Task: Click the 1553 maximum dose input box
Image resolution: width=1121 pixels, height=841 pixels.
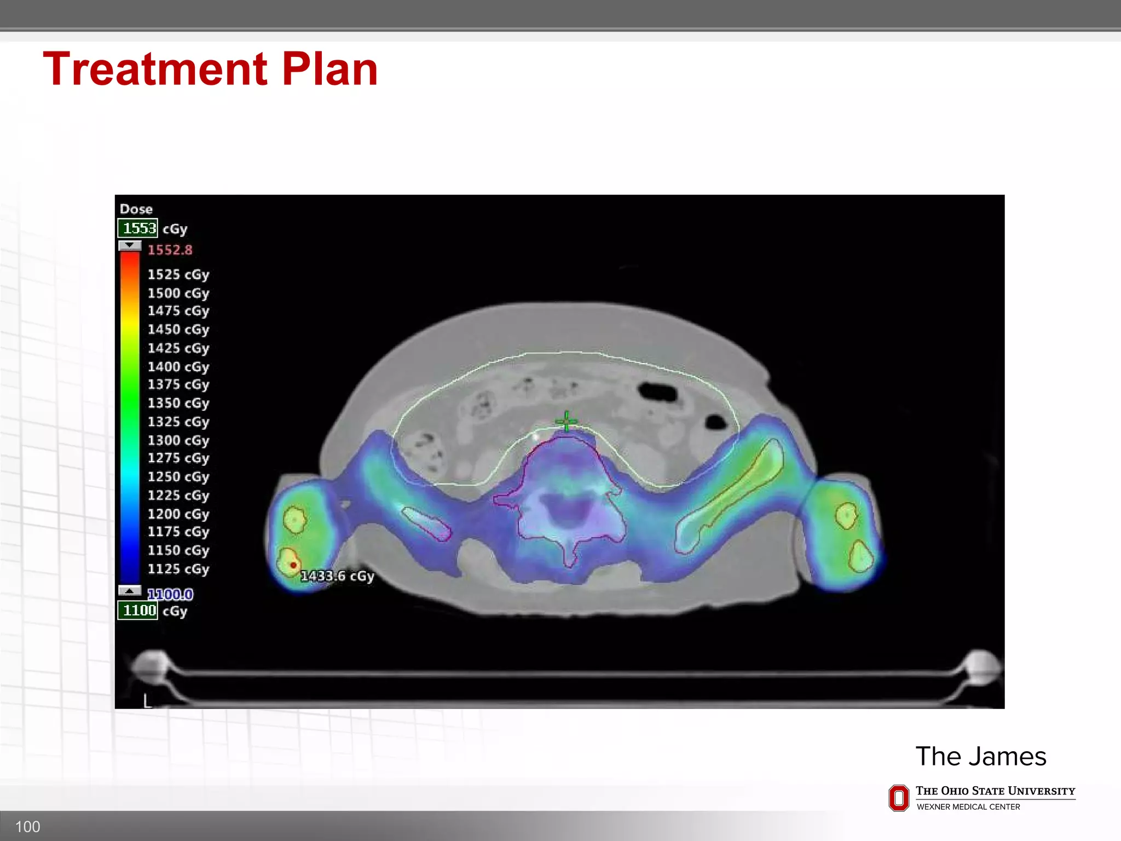Action: click(x=138, y=228)
